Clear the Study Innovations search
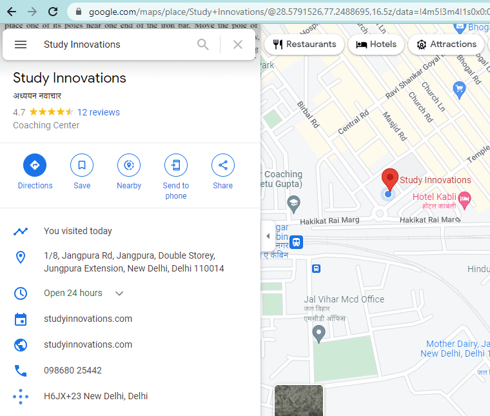Image resolution: width=490 pixels, height=416 pixels. tap(238, 45)
